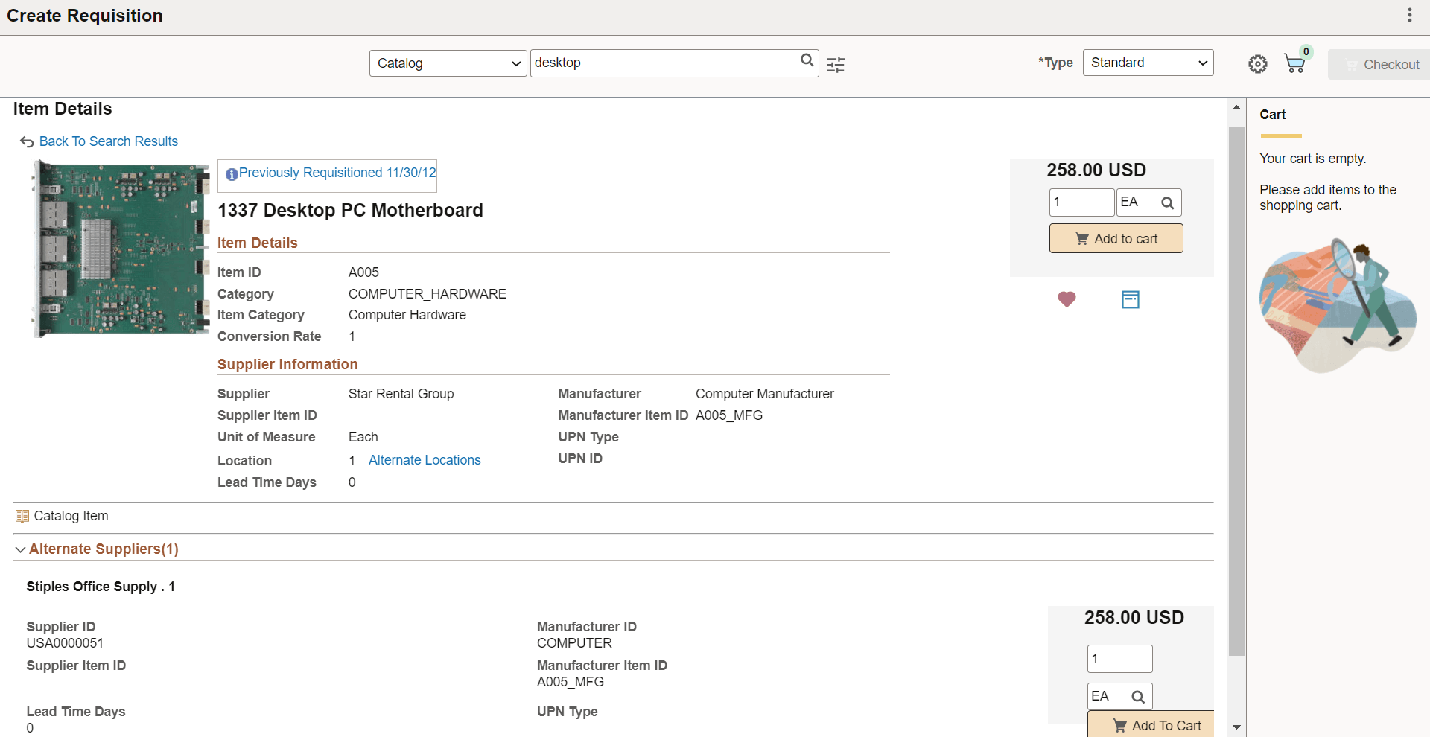
Task: Open the filter/refine search icon beside the search box
Action: coord(836,65)
